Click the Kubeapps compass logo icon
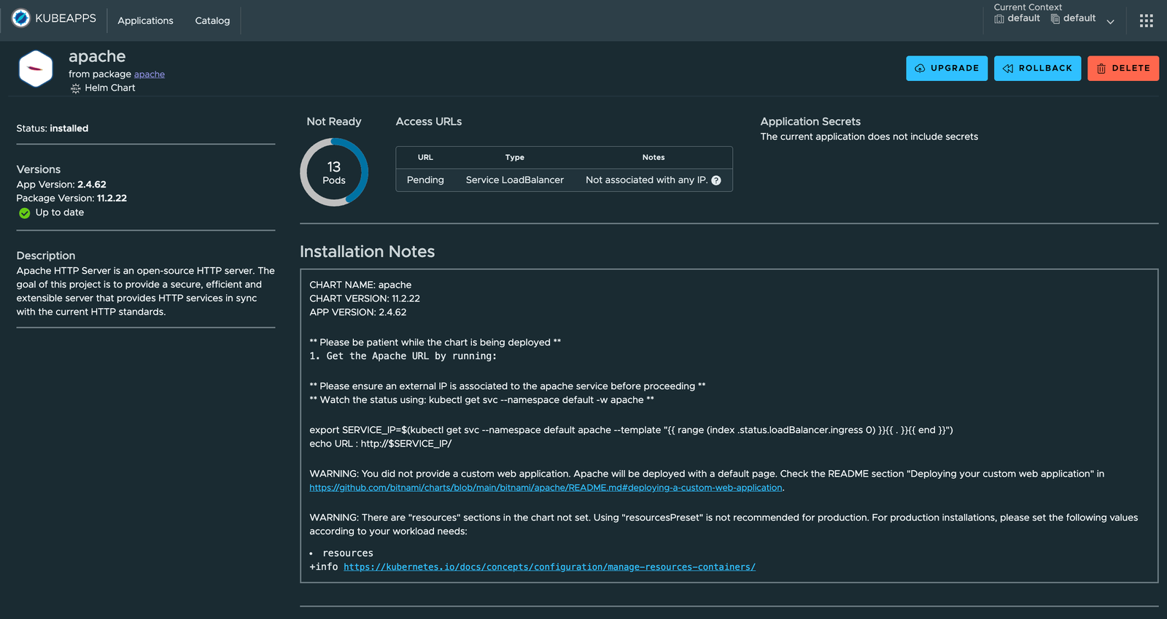The image size is (1167, 619). 21,18
